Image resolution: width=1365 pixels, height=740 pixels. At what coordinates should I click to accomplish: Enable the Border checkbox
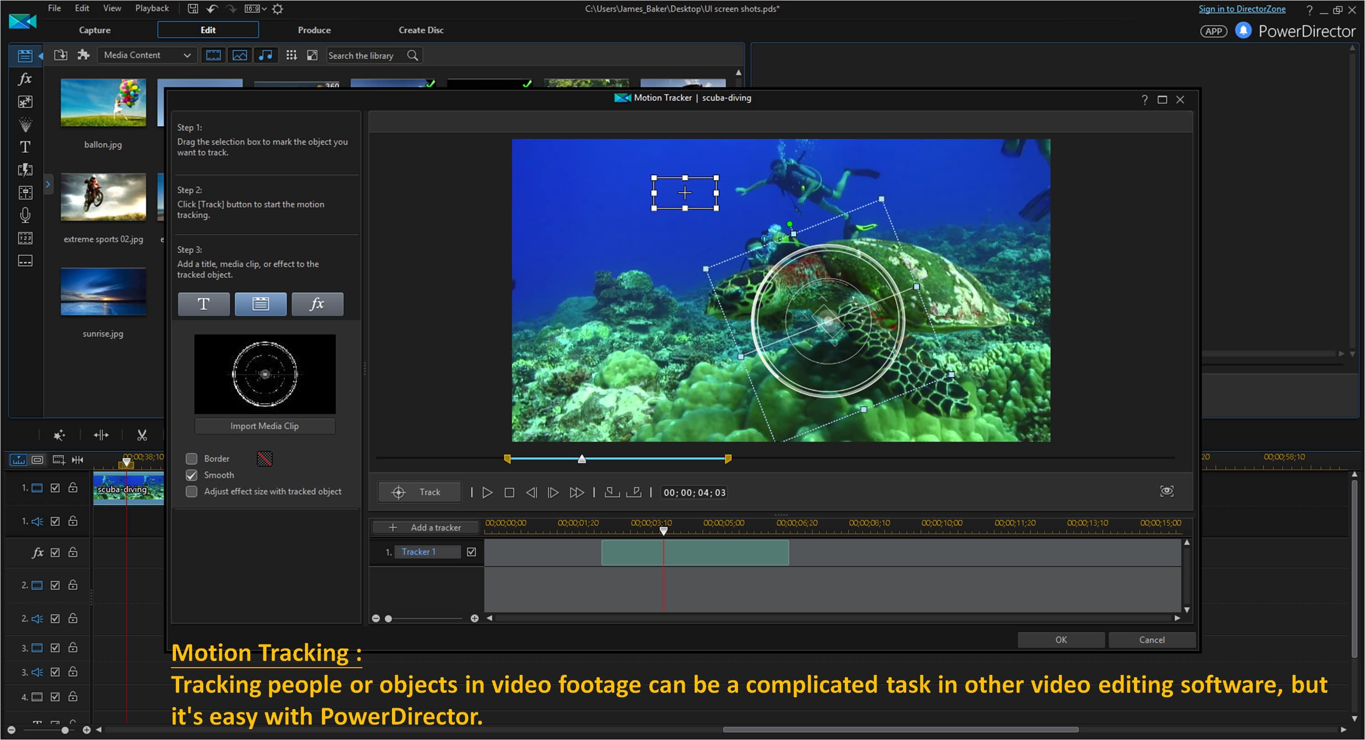click(x=192, y=459)
